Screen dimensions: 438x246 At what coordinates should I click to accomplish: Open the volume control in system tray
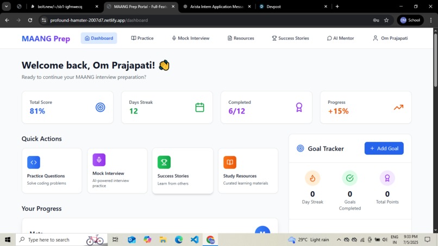click(x=385, y=239)
